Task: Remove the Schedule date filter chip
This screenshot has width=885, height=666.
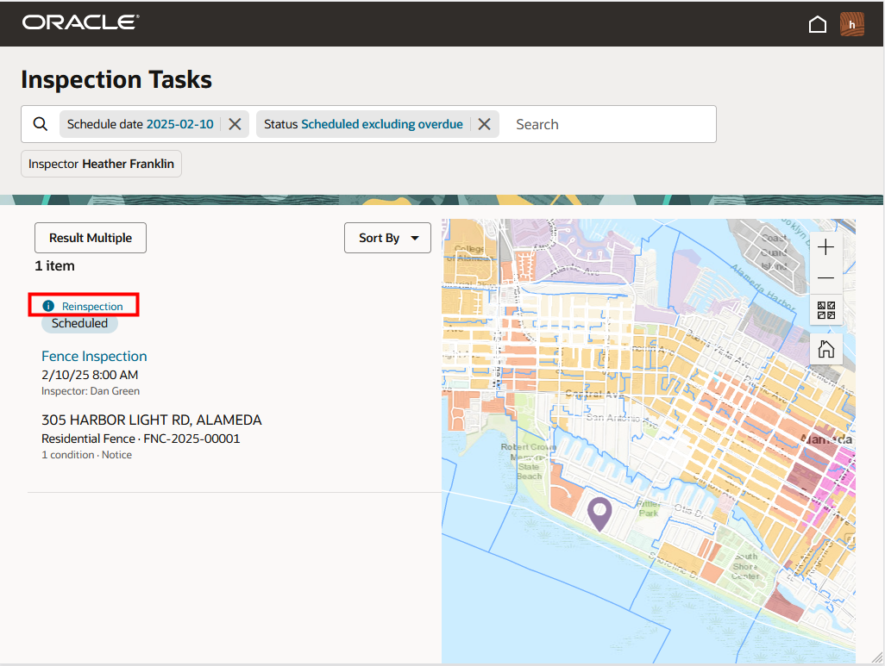Action: (x=235, y=124)
